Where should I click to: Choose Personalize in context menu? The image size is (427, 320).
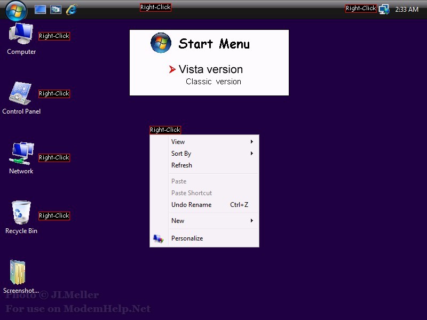[204, 238]
